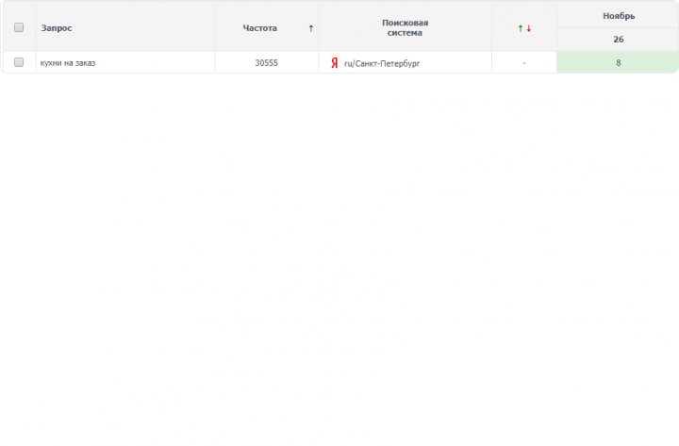679x446 pixels.
Task: Click the green up arrow in header
Action: tap(521, 28)
